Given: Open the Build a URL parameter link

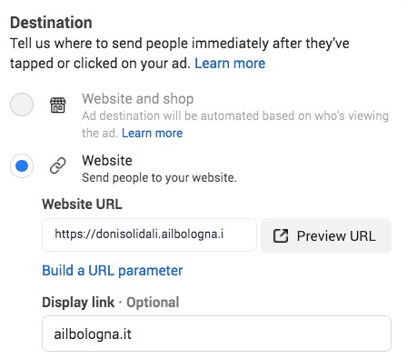Looking at the screenshot, I should [x=113, y=271].
